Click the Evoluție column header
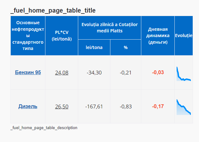This screenshot has height=142, width=199. coord(184,35)
